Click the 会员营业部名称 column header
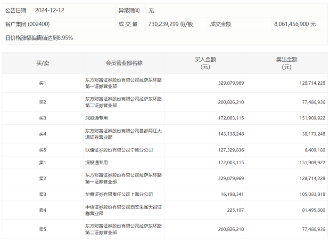This screenshot has height=241, width=330. [x=124, y=63]
